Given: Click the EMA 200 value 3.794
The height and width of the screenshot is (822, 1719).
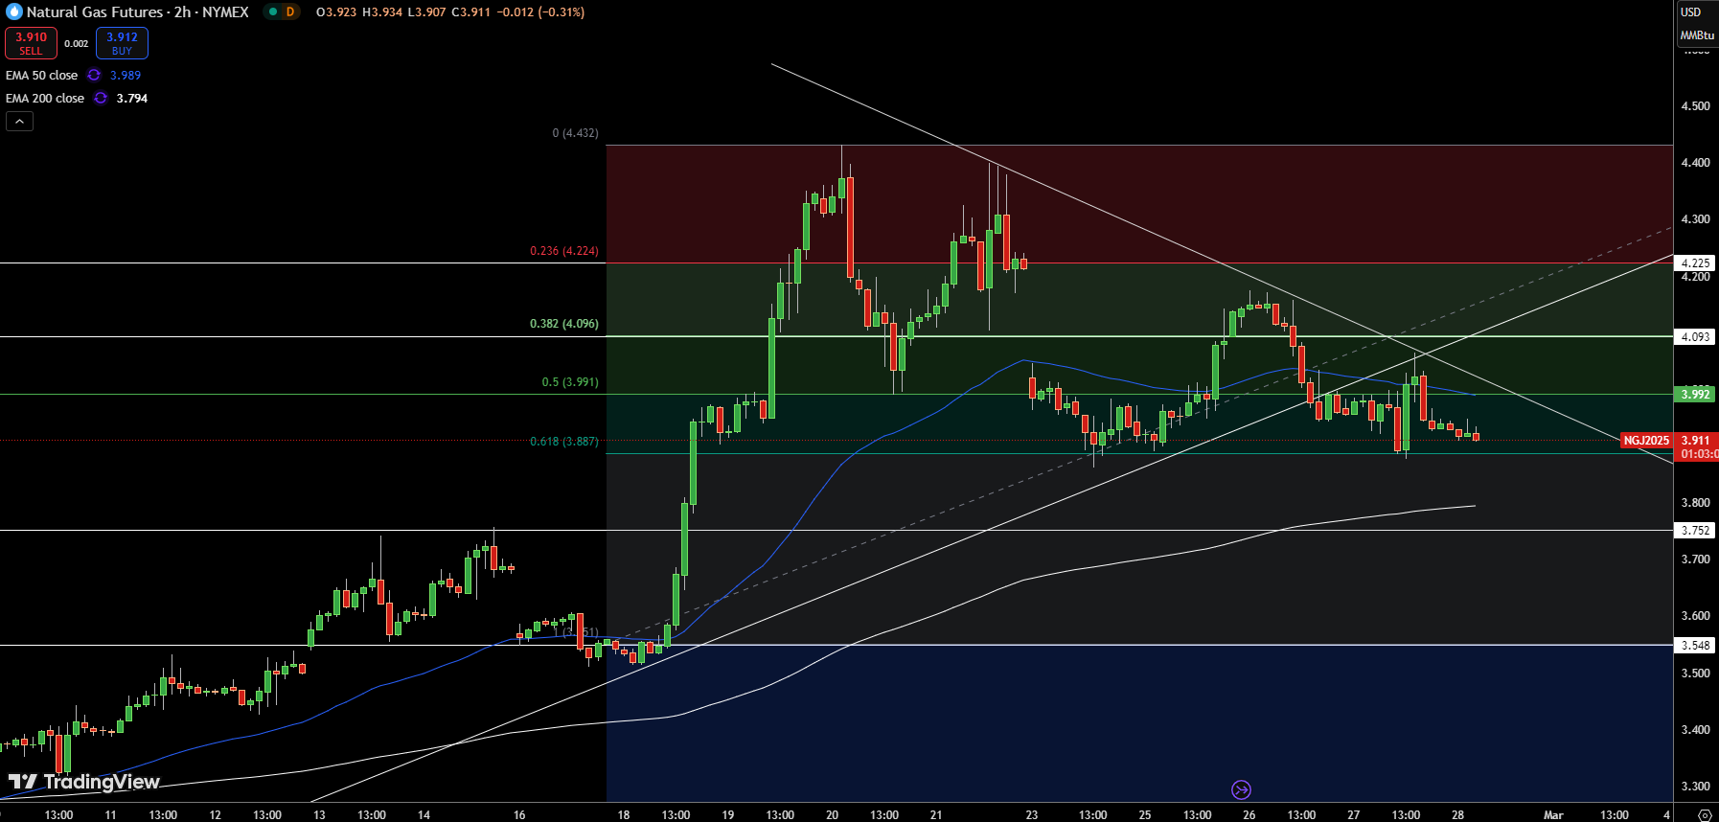Looking at the screenshot, I should coord(132,98).
